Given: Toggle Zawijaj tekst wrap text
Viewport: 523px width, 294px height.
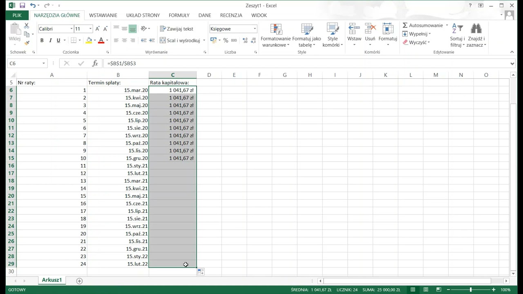Looking at the screenshot, I should (x=177, y=29).
